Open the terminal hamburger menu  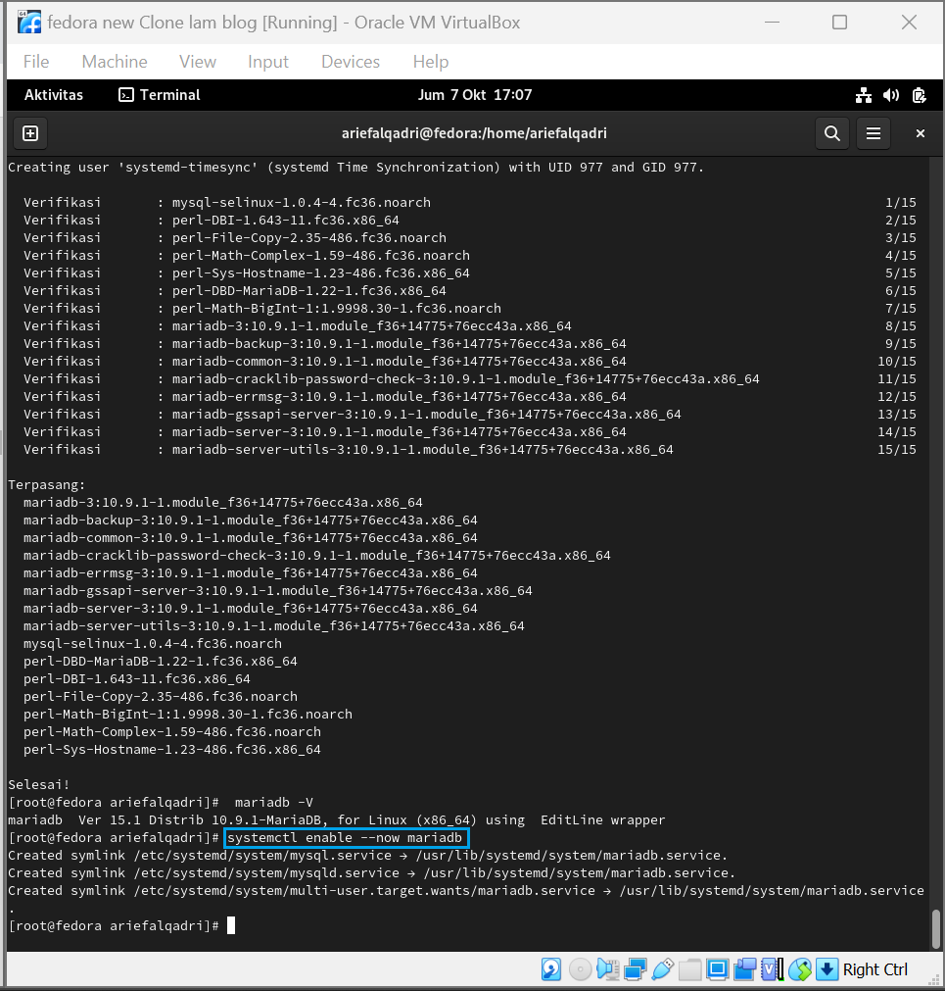tap(874, 133)
